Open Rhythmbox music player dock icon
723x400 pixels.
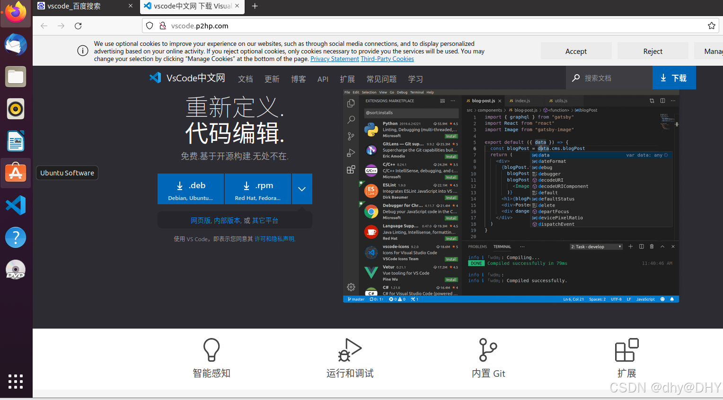point(16,109)
